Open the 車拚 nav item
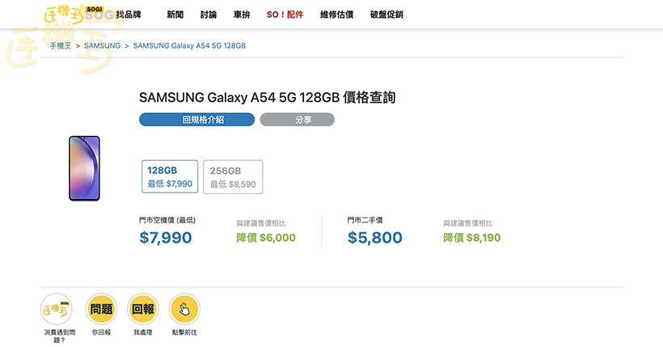663x347 pixels. click(241, 15)
